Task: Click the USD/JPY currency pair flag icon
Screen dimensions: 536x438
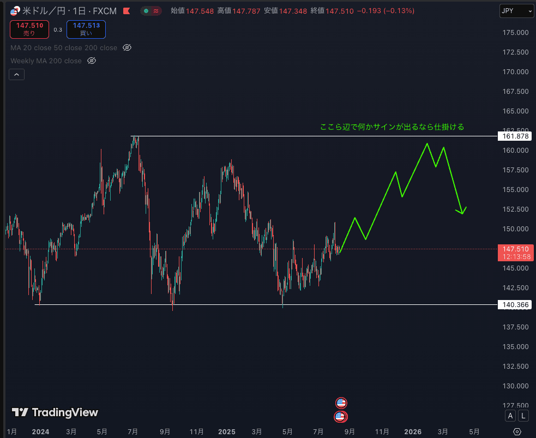Action: (x=15, y=10)
